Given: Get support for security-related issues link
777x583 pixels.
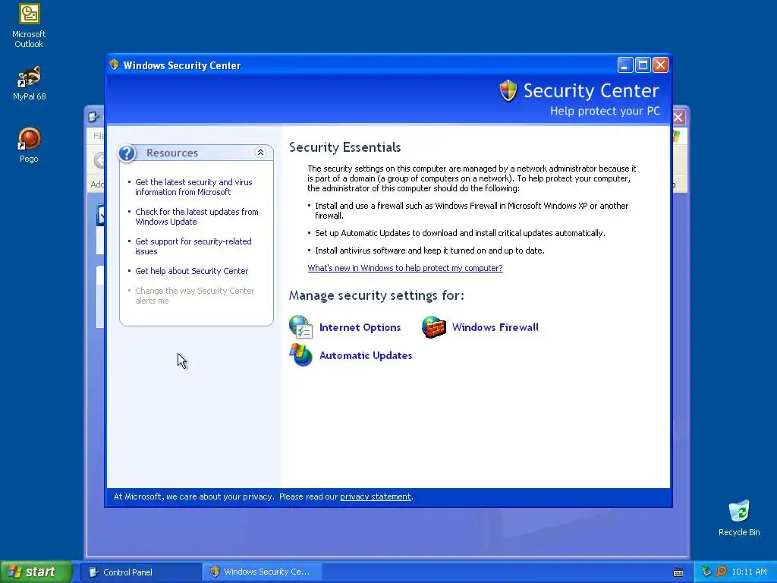Looking at the screenshot, I should (193, 247).
